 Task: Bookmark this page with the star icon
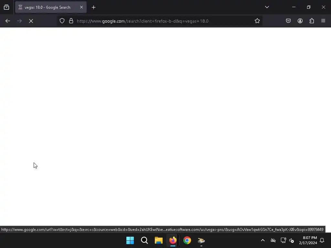tap(257, 21)
